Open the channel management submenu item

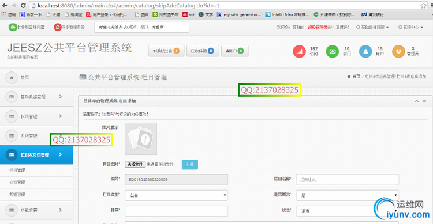click(x=36, y=194)
